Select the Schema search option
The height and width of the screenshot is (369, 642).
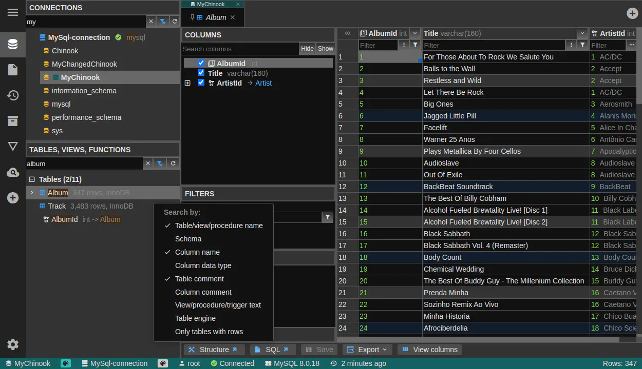tap(188, 239)
